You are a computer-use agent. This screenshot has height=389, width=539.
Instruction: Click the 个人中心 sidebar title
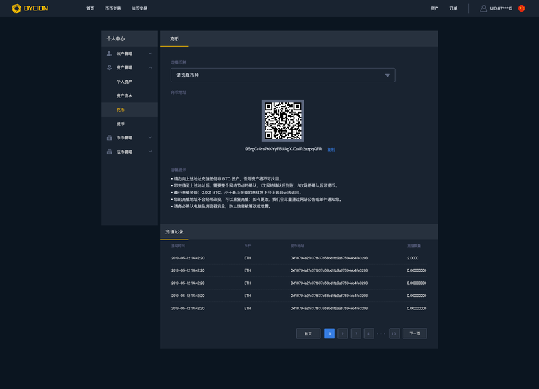(115, 39)
